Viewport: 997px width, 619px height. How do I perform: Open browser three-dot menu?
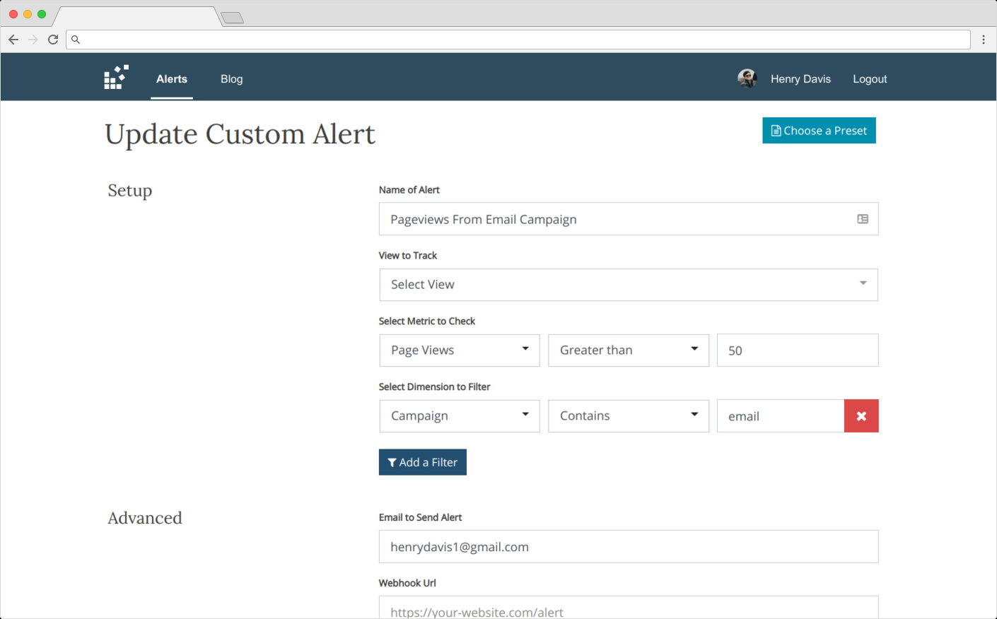pyautogui.click(x=984, y=40)
